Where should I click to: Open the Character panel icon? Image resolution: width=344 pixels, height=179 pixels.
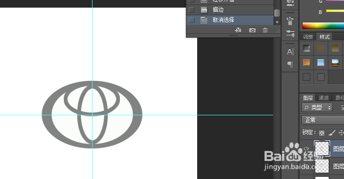(290, 52)
